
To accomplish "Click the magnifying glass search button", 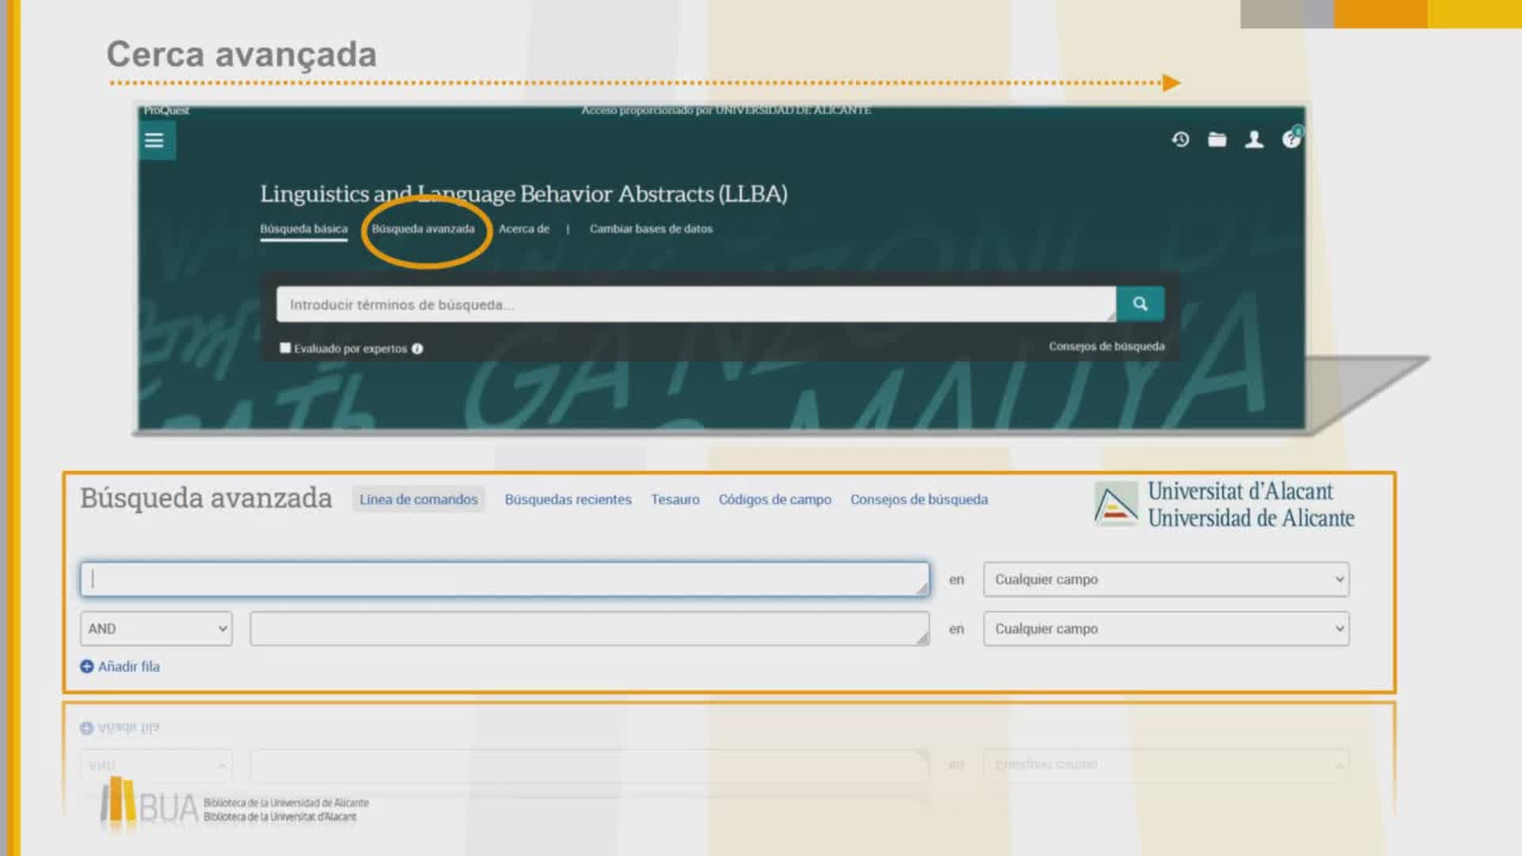I will click(1140, 304).
